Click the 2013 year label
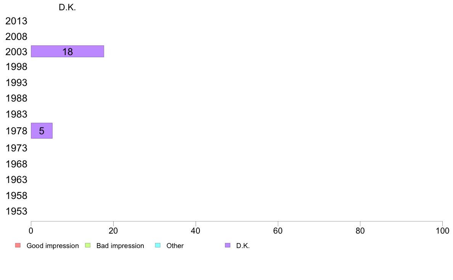453x280 pixels. (x=16, y=21)
